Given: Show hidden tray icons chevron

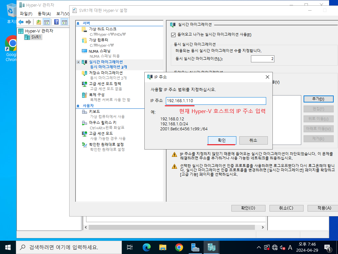Looking at the screenshot, I should [x=259, y=247].
